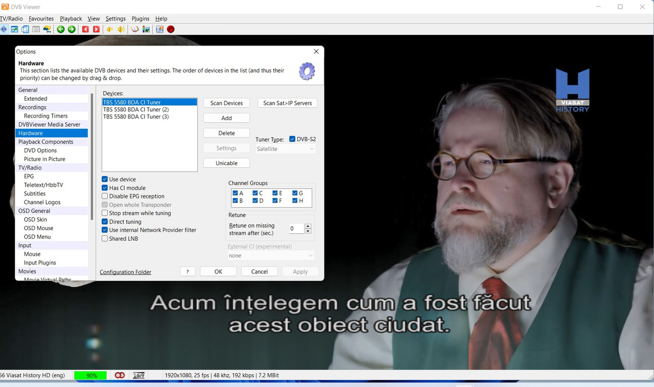Click the question mark help button
This screenshot has height=387, width=654.
(188, 271)
